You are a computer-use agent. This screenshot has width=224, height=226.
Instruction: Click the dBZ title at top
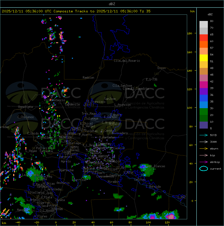click(112, 4)
